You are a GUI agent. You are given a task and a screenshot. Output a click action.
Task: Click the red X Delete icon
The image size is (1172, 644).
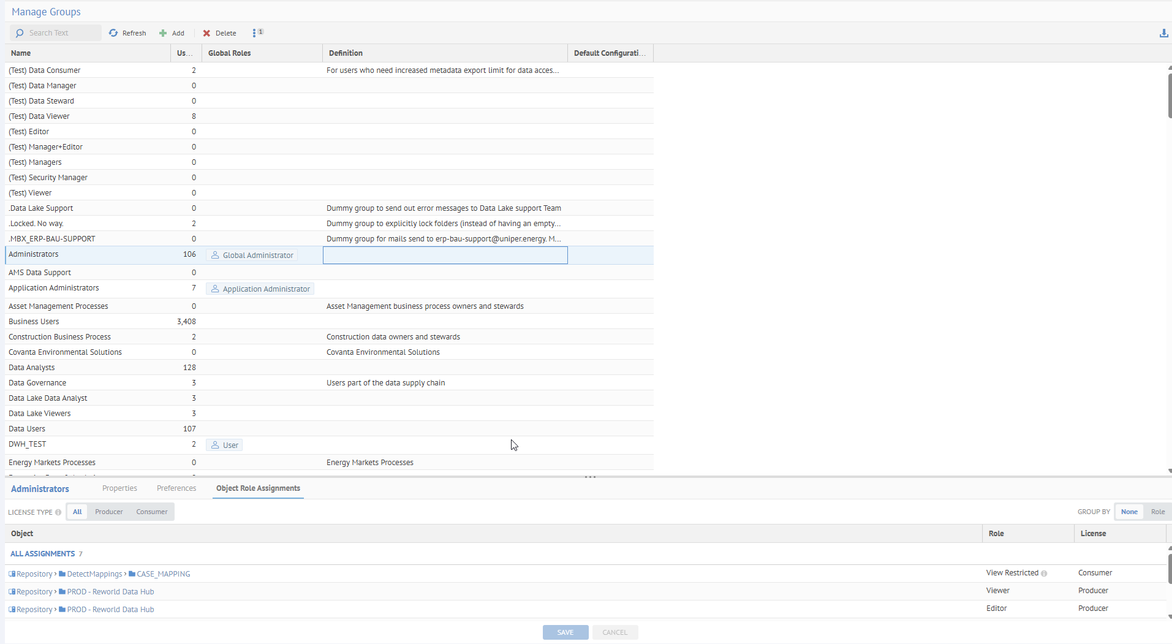click(206, 33)
